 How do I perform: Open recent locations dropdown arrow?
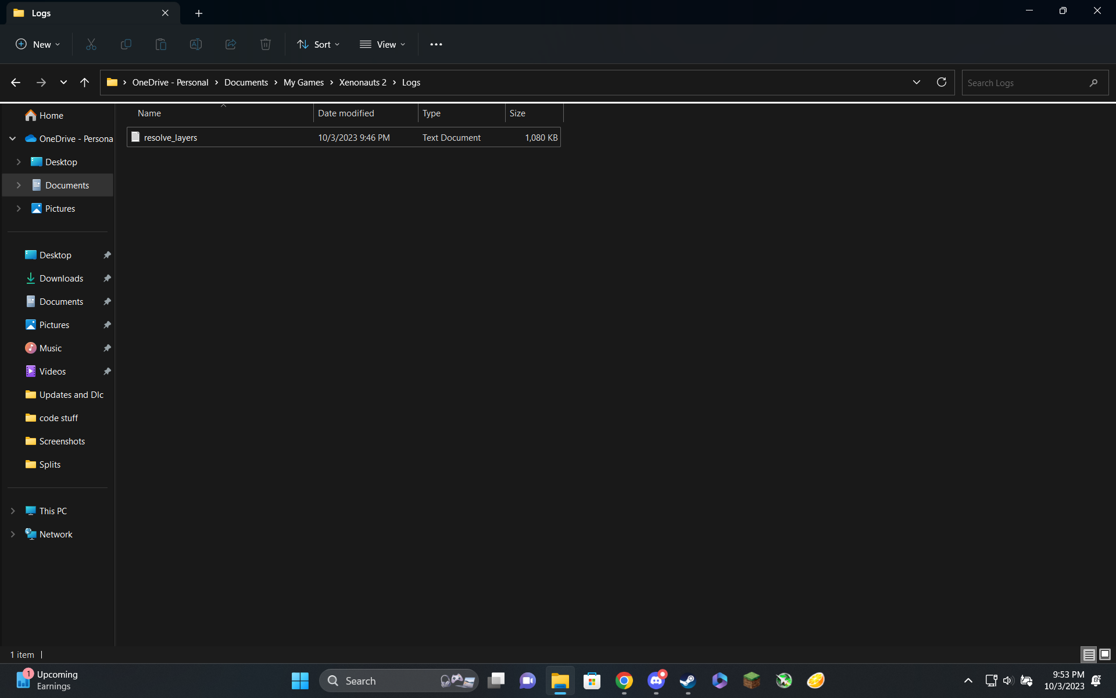click(63, 83)
